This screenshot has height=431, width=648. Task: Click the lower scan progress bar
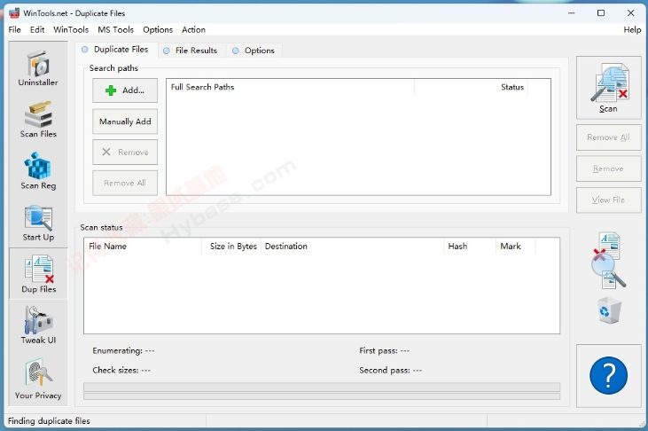322,396
